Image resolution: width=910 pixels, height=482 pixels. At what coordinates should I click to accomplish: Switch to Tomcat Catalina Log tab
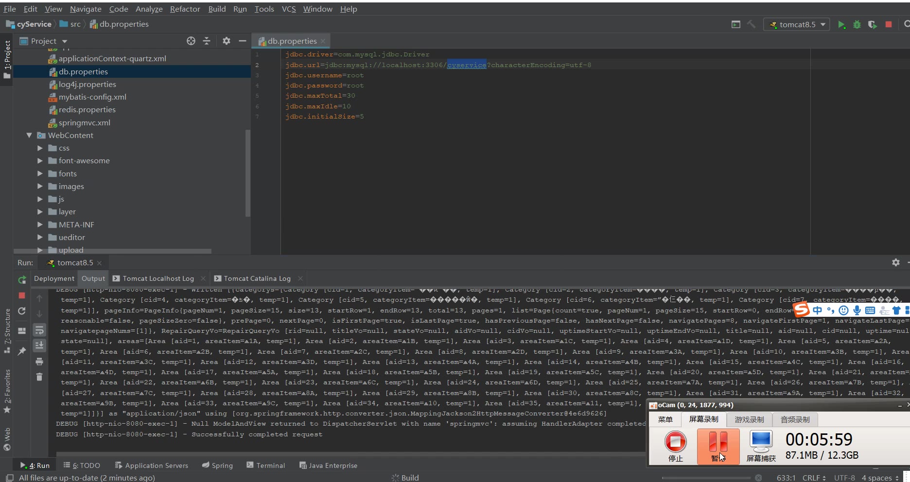pyautogui.click(x=257, y=278)
